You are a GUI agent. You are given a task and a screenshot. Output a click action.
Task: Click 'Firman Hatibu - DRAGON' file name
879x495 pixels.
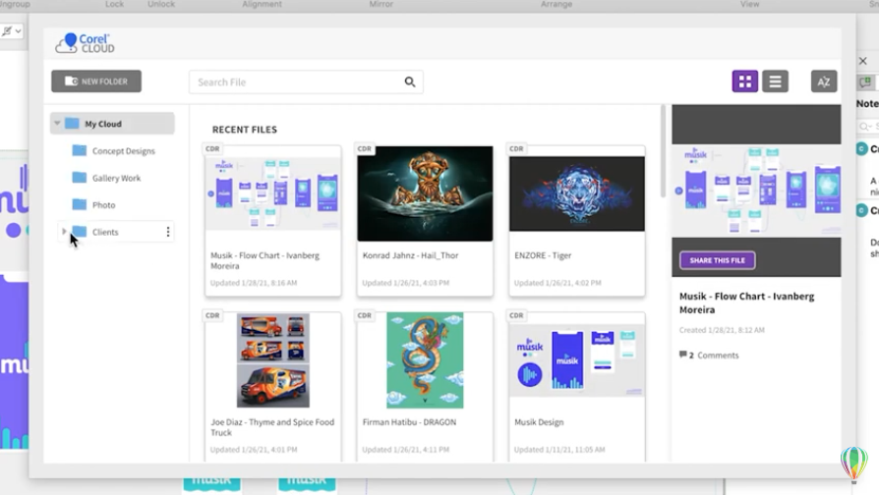point(409,422)
